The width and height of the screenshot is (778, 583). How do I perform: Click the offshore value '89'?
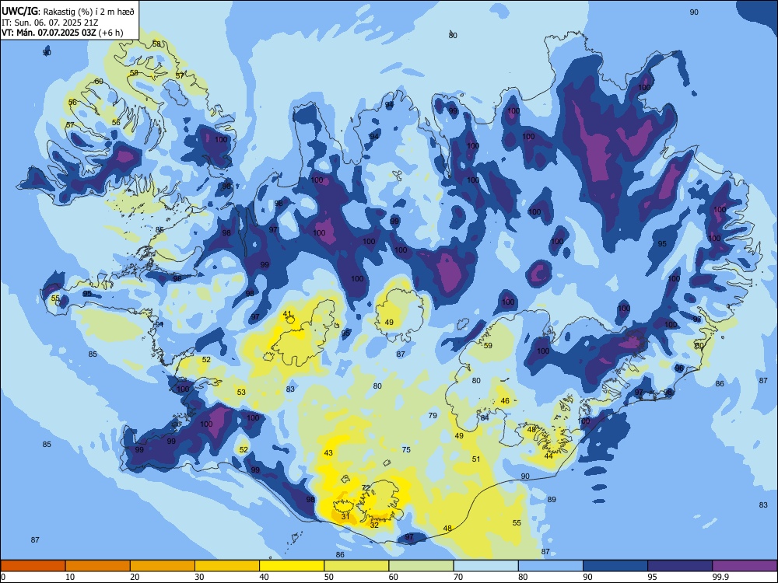(552, 500)
